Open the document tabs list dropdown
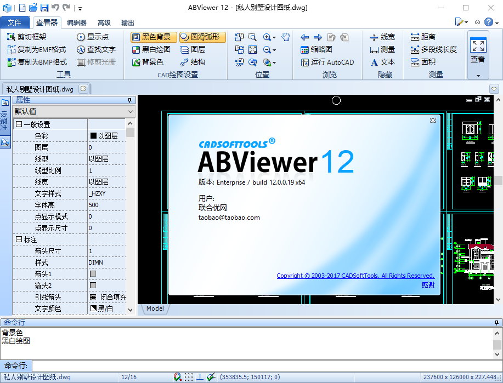This screenshot has height=383, width=503. click(494, 88)
